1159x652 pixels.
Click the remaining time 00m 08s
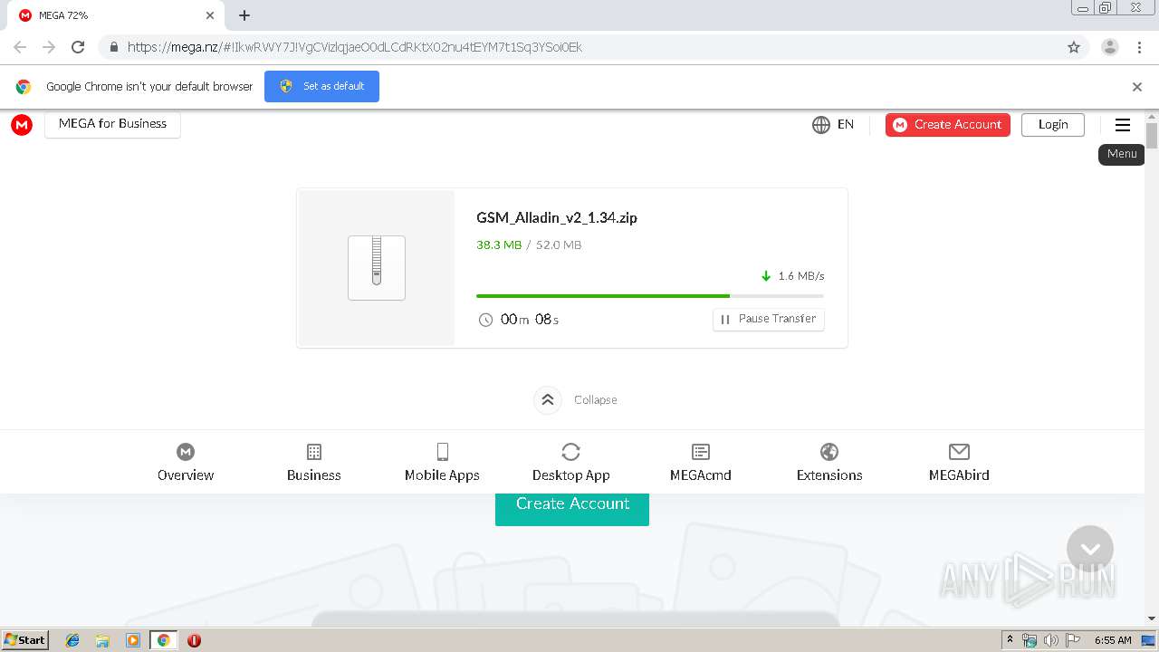coord(530,320)
